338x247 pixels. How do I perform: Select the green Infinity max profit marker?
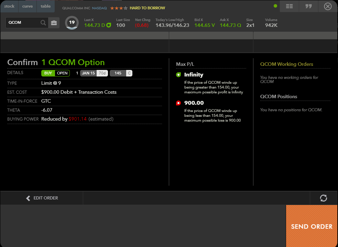(178, 75)
